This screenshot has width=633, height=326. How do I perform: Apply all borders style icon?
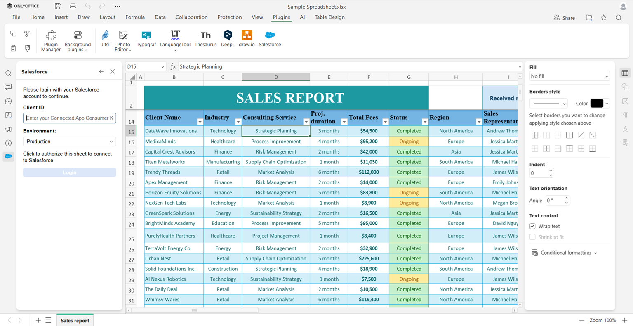535,135
